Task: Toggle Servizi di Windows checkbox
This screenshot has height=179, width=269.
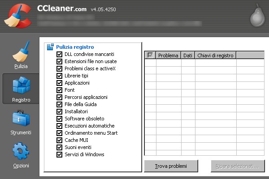Action: (59, 154)
